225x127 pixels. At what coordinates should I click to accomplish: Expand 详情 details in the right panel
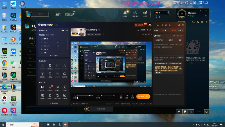click(x=180, y=30)
